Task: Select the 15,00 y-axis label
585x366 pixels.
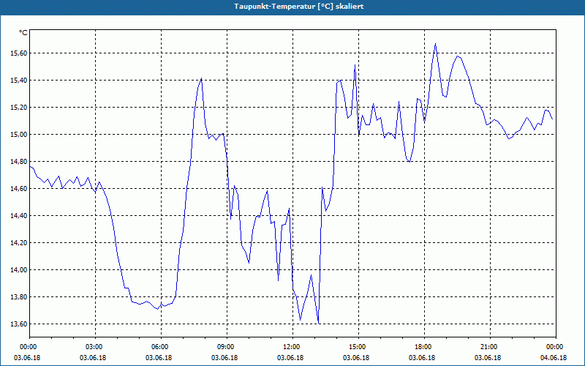Action: tap(20, 135)
